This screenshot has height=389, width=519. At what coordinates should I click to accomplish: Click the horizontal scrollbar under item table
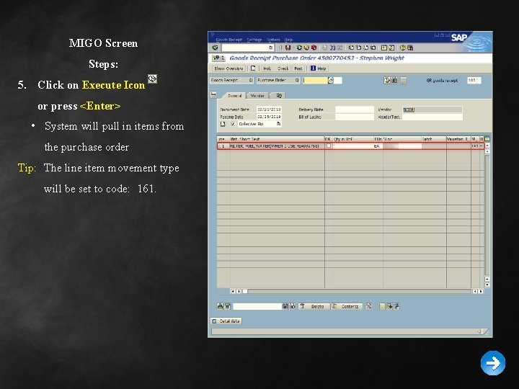point(358,292)
